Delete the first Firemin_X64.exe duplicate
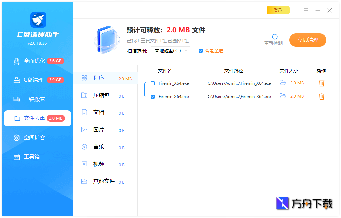Viewport: 341px width, 218px height. click(x=321, y=83)
